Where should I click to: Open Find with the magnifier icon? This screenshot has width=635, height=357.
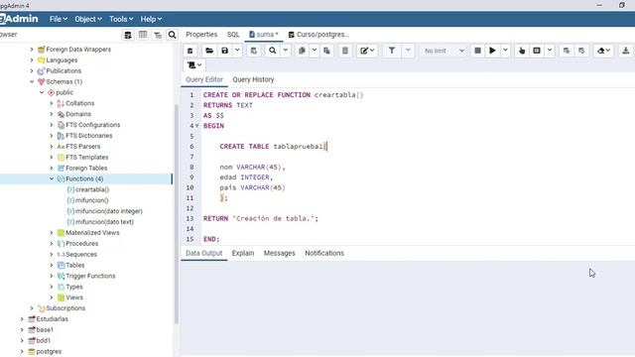point(273,51)
